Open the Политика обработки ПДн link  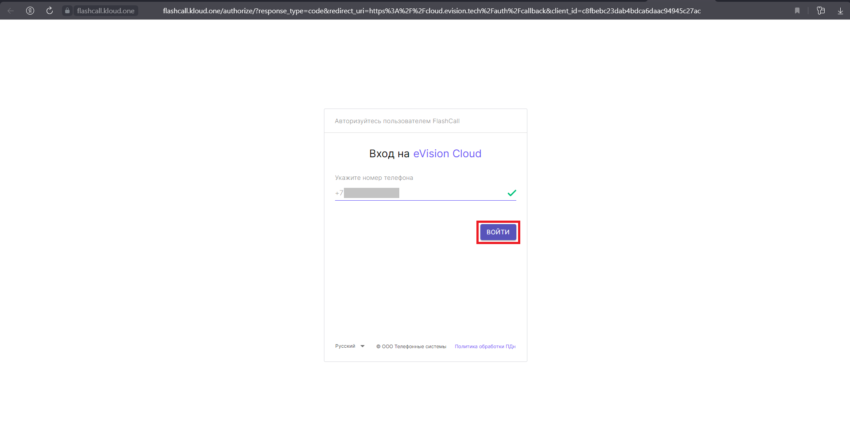click(485, 346)
